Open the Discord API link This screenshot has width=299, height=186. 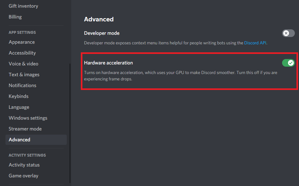[255, 43]
